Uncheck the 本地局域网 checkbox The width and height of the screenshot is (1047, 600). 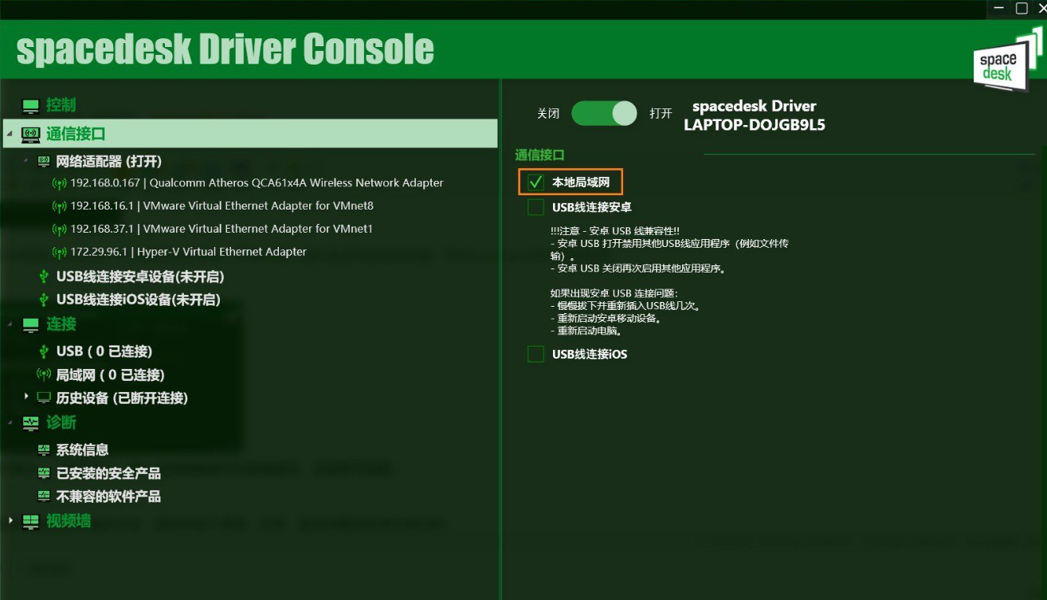point(535,183)
